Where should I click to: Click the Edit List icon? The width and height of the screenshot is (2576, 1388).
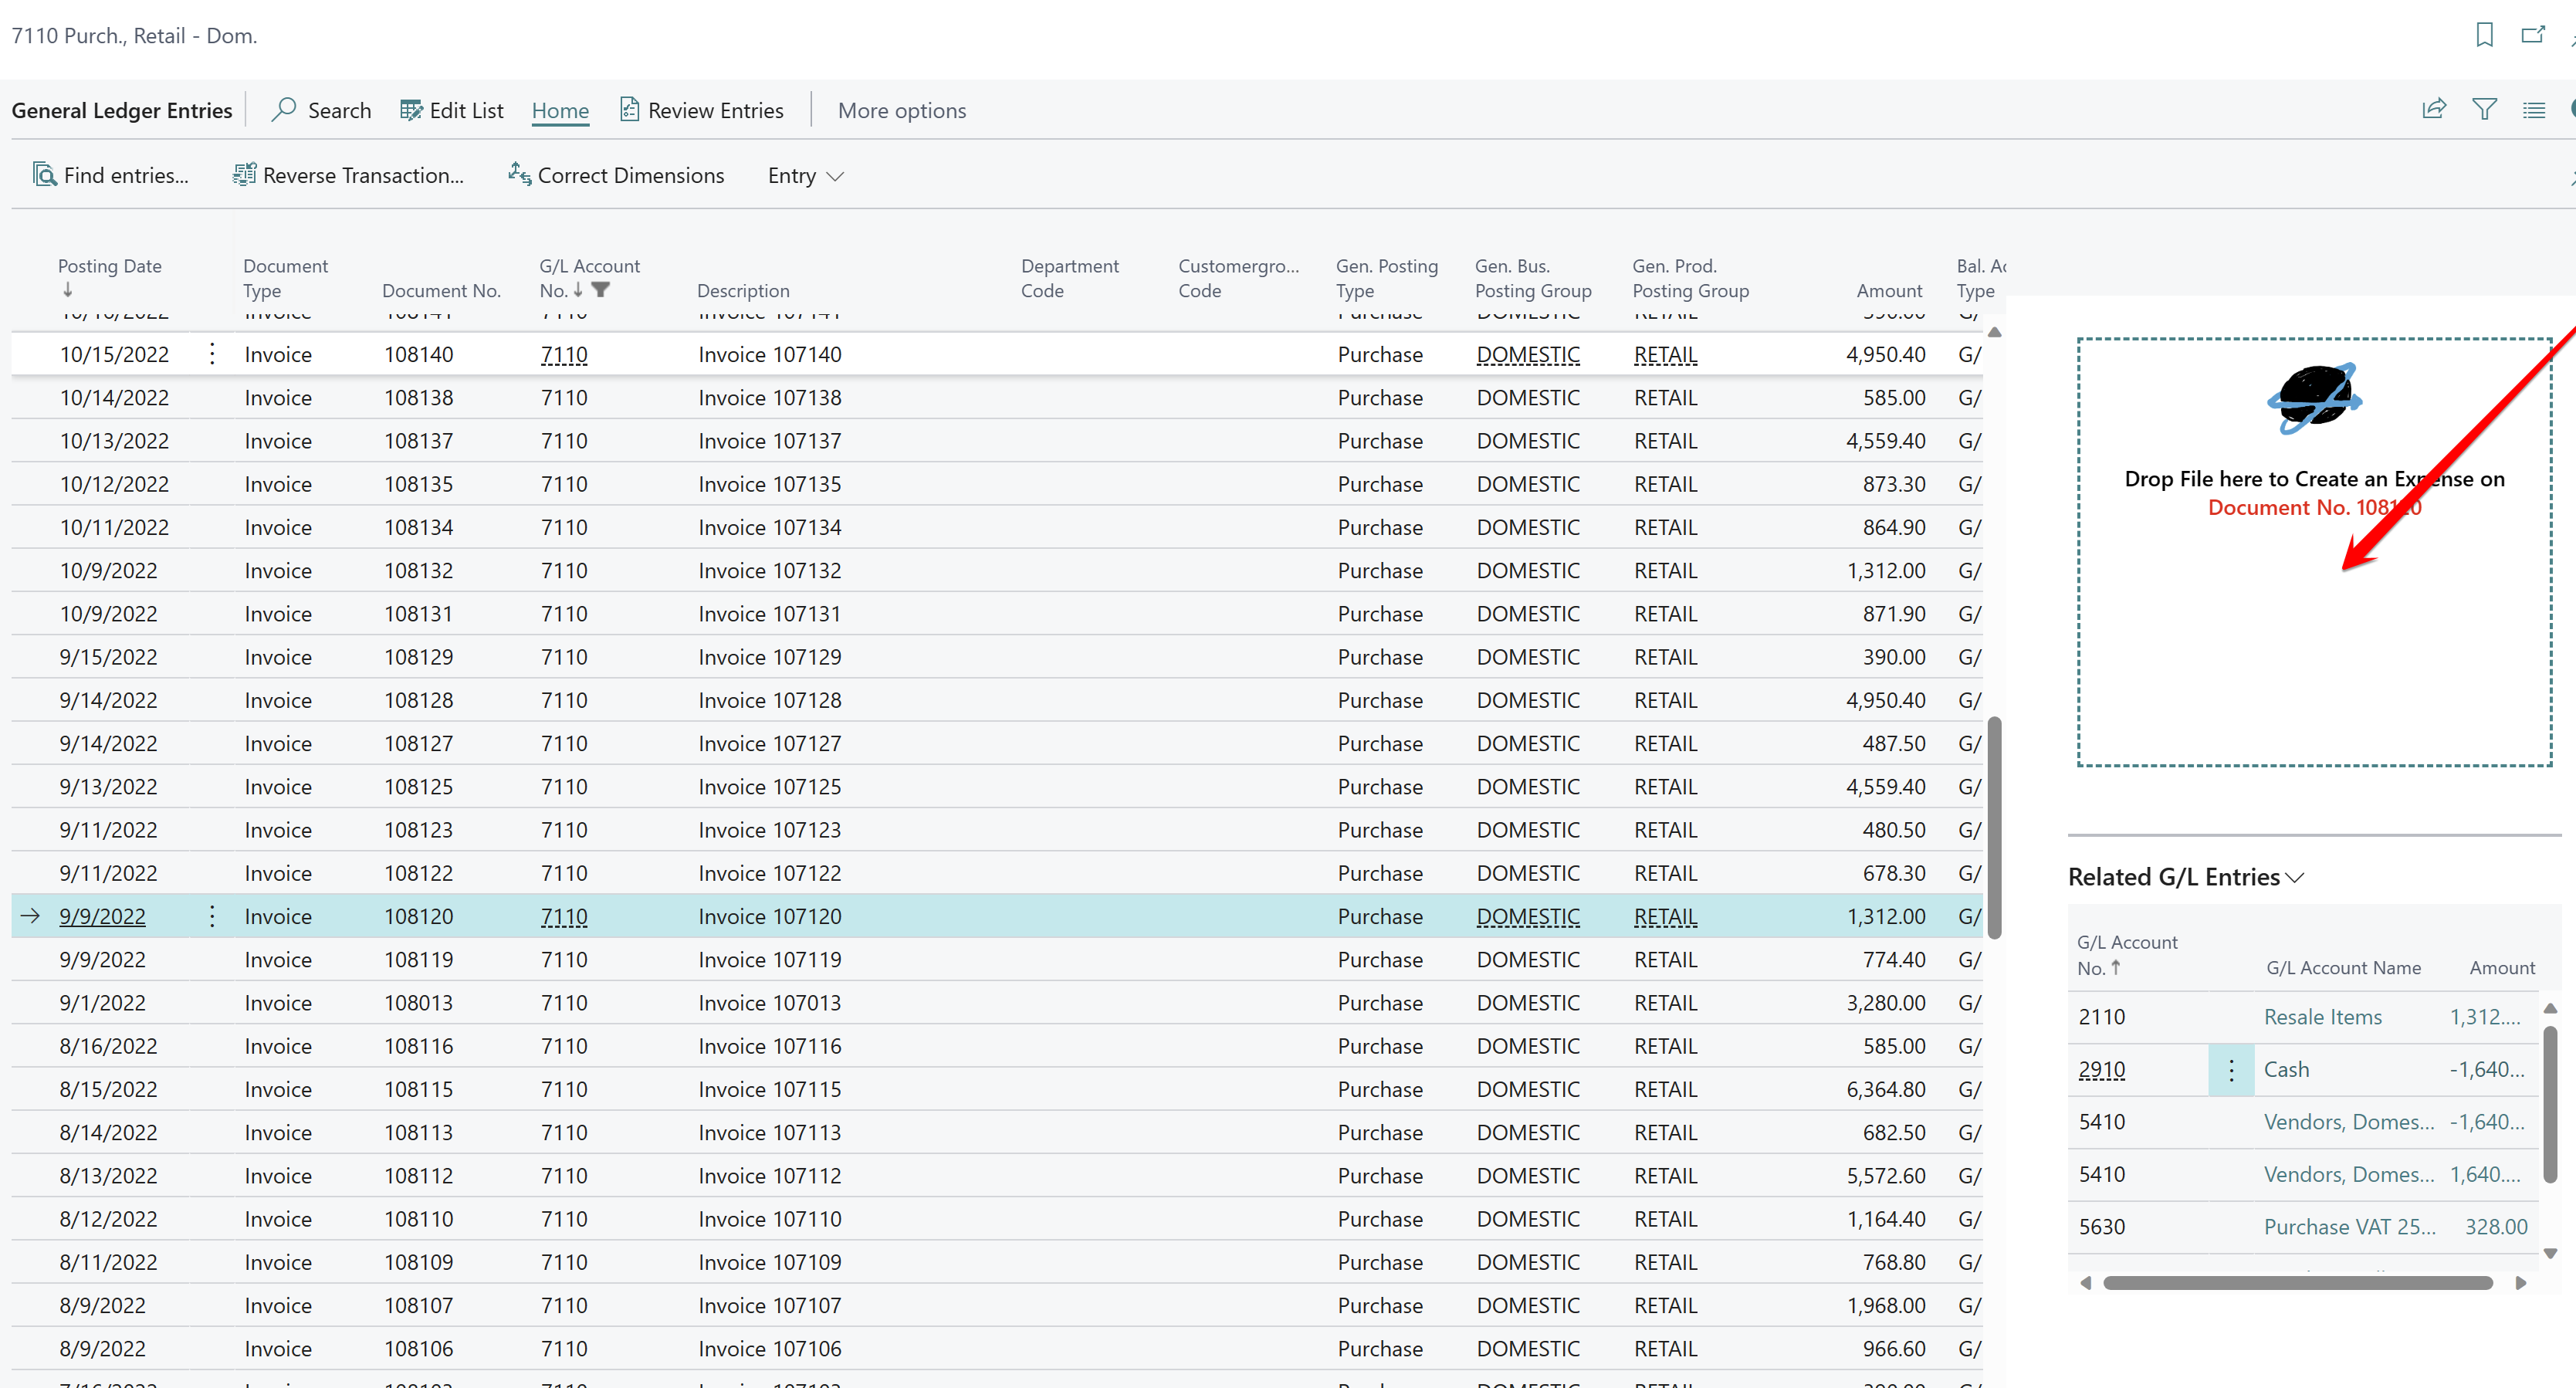point(411,110)
